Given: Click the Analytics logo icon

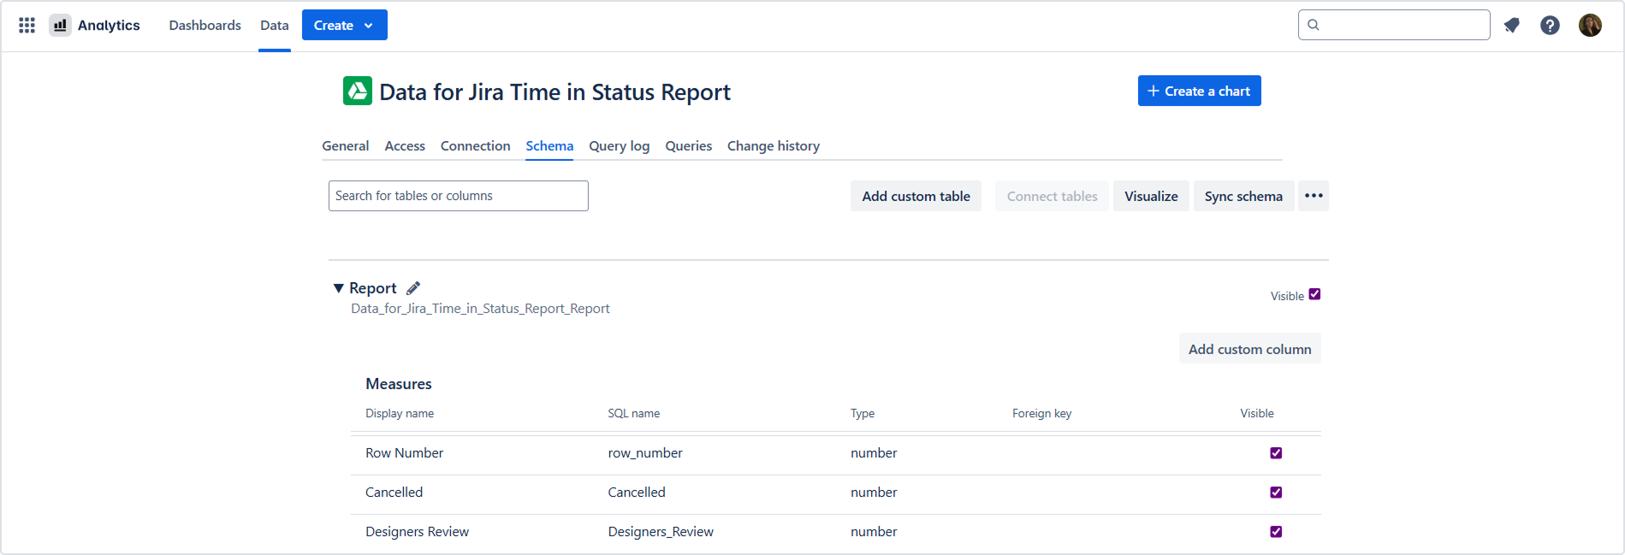Looking at the screenshot, I should pyautogui.click(x=60, y=26).
